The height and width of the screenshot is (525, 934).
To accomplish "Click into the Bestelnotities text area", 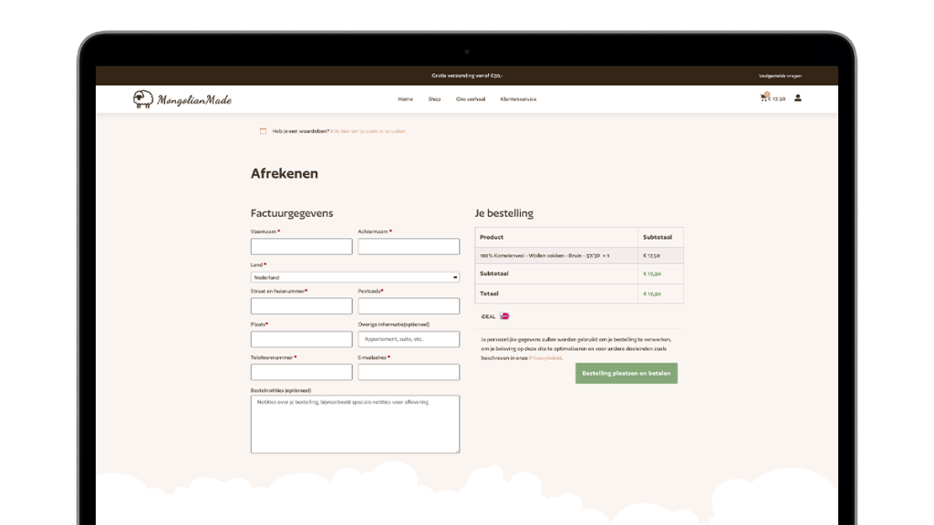I will 355,424.
